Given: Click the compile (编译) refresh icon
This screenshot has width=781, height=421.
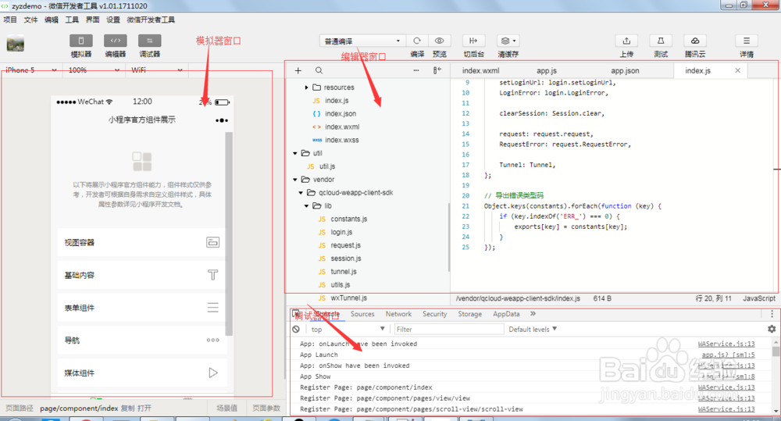Looking at the screenshot, I should click(417, 41).
